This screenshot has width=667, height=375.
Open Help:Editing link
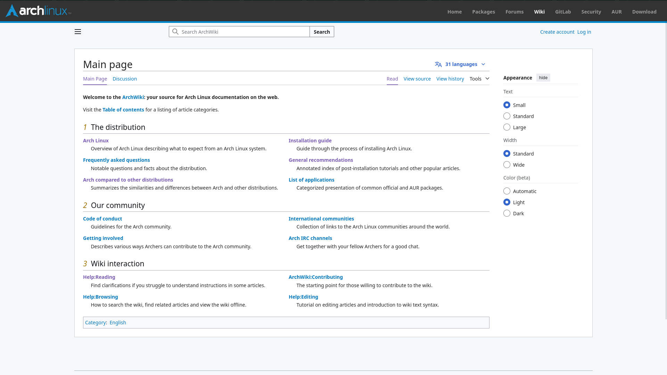(x=303, y=297)
